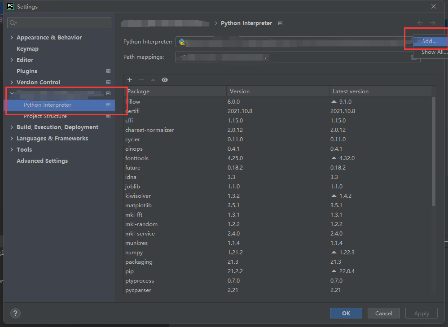Image resolution: width=448 pixels, height=327 pixels.
Task: Select the einops package row
Action: (x=278, y=149)
